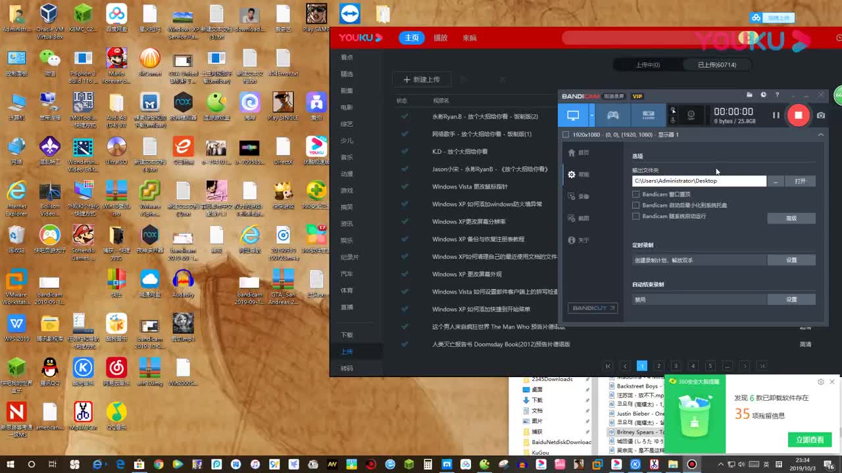Open 电影 category in Youku sidebar

[x=347, y=107]
